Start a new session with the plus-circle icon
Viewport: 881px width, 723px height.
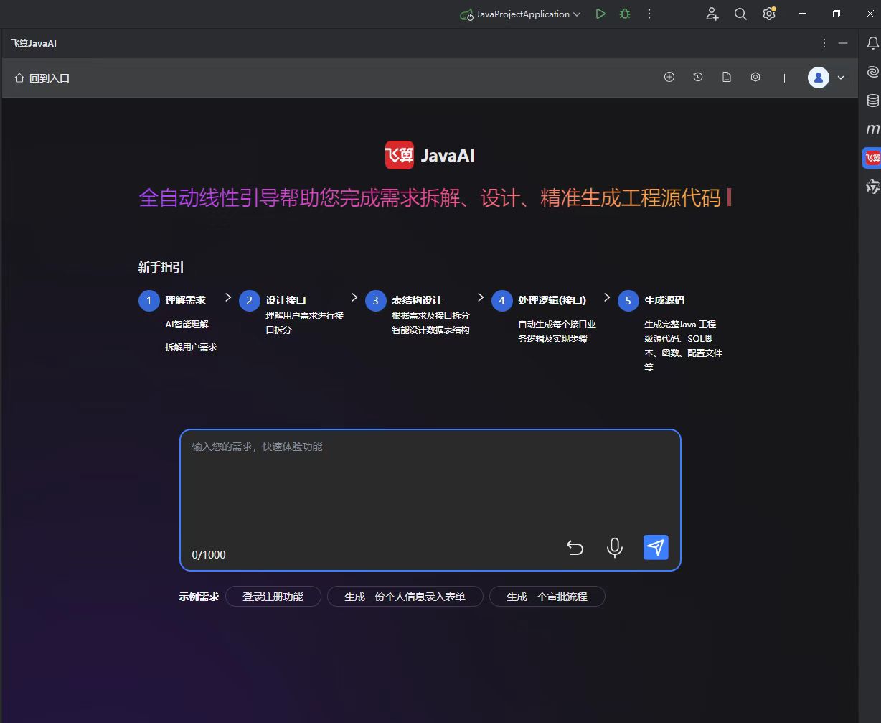click(x=669, y=77)
